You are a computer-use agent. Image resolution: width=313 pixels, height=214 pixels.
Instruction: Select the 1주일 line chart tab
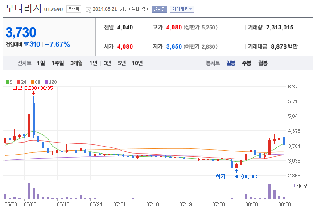coord(58,63)
